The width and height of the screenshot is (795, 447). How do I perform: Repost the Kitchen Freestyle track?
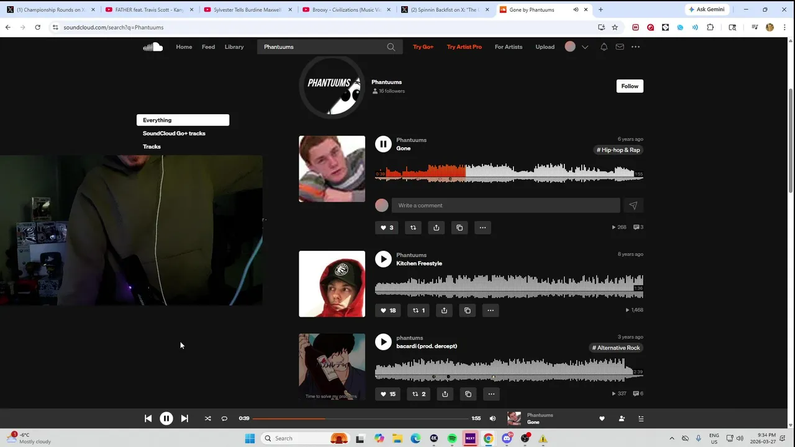[419, 310]
